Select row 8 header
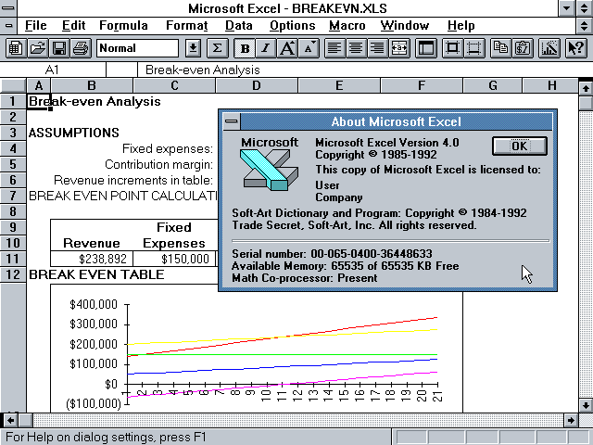The width and height of the screenshot is (593, 445). point(13,211)
